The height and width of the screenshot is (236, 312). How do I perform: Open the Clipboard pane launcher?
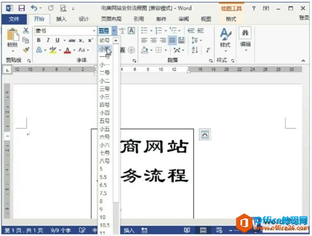29,61
